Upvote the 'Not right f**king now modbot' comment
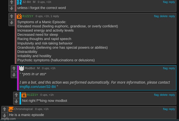Image resolution: width=179 pixels, height=121 pixels. pos(16,95)
